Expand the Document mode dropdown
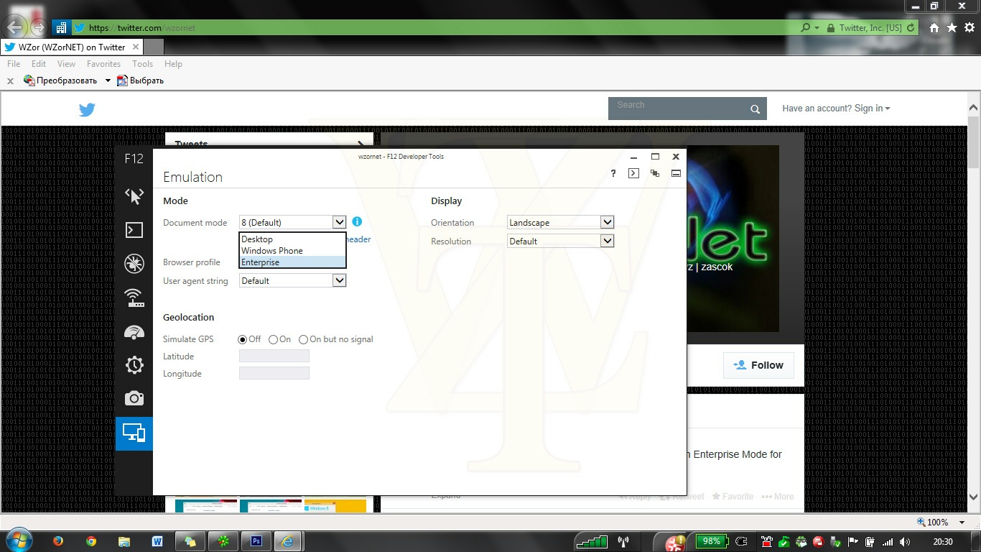Screen dimensions: 981x552 click(339, 222)
